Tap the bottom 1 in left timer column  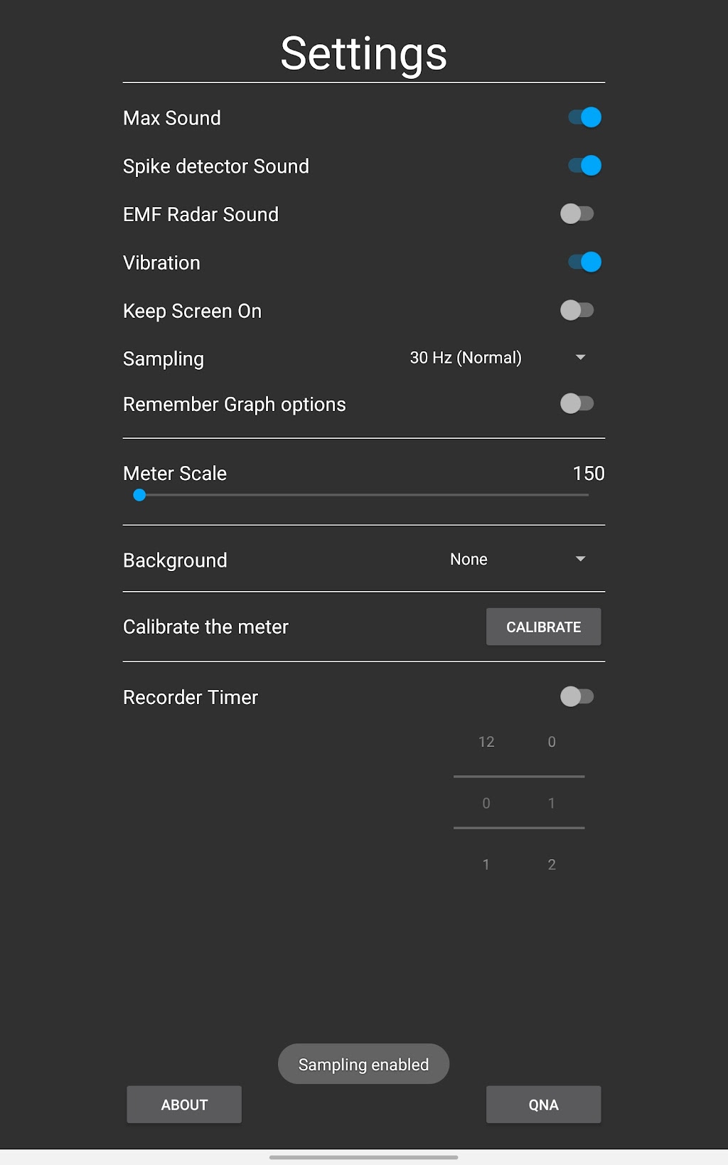tap(486, 865)
